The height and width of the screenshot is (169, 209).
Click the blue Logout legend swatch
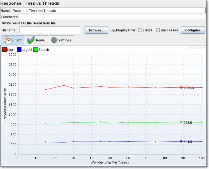19,50
